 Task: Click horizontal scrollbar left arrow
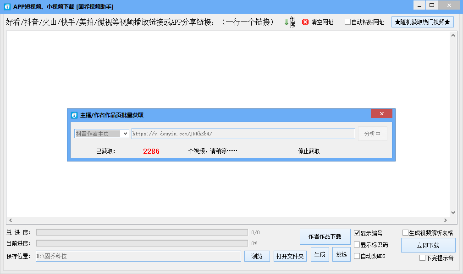(11, 220)
